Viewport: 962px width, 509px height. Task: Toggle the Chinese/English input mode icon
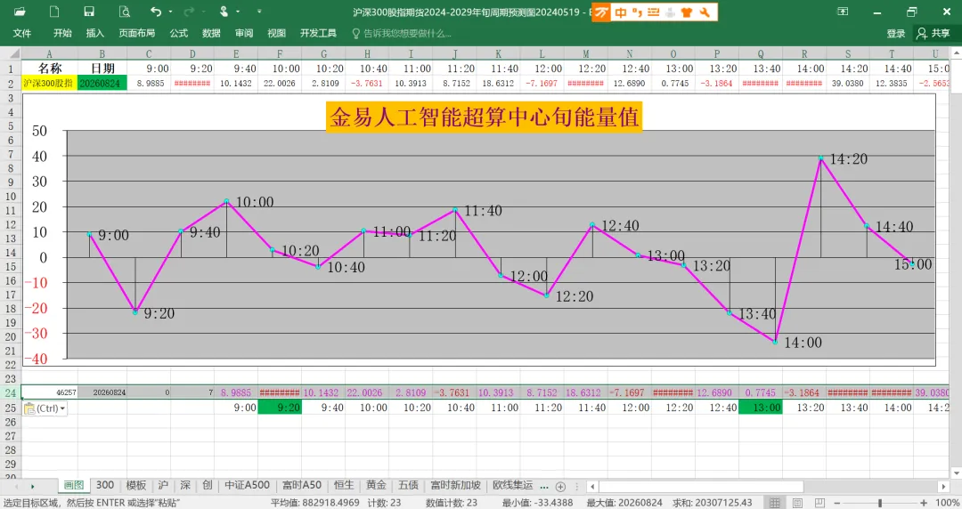[x=621, y=12]
